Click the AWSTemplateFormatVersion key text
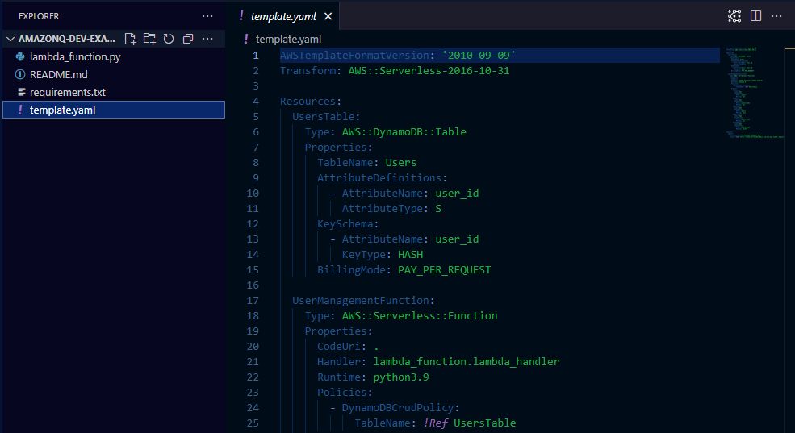This screenshot has width=795, height=433. click(x=354, y=55)
